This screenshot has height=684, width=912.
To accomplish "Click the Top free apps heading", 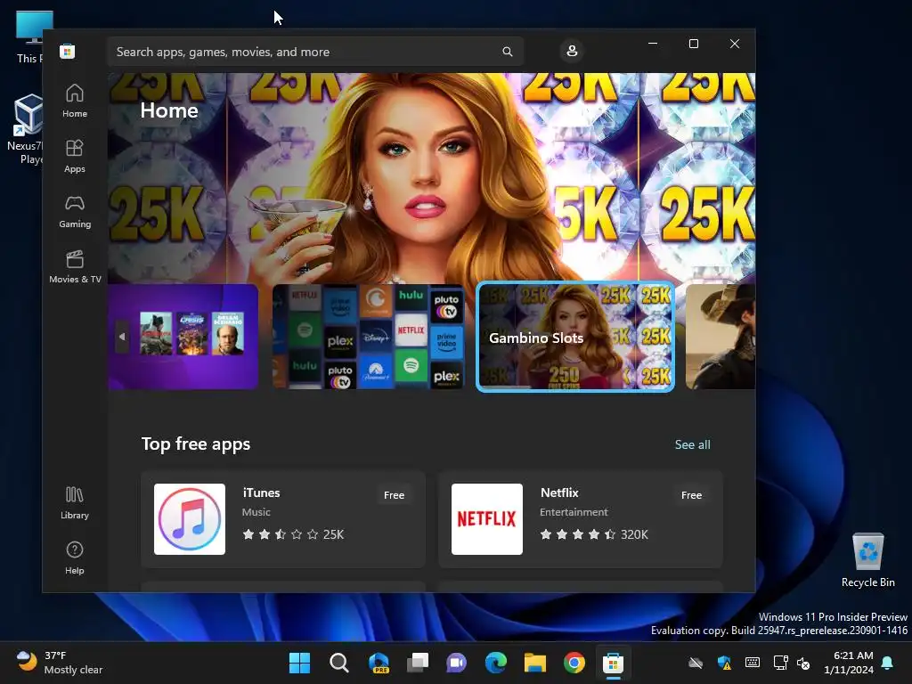I will [196, 444].
